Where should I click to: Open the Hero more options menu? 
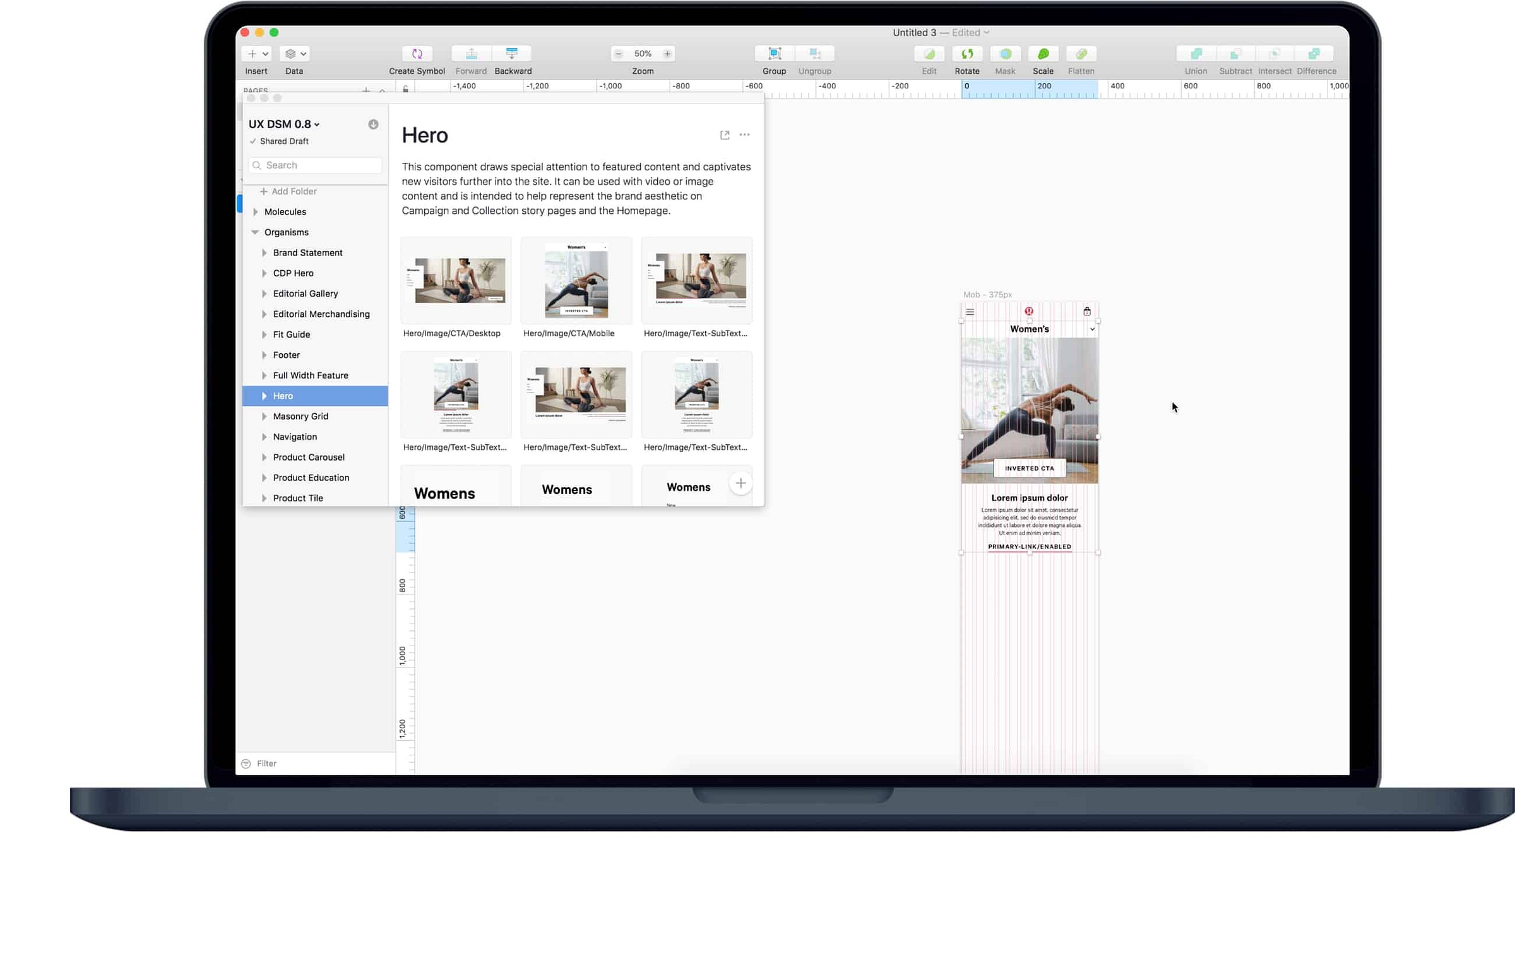(x=744, y=135)
